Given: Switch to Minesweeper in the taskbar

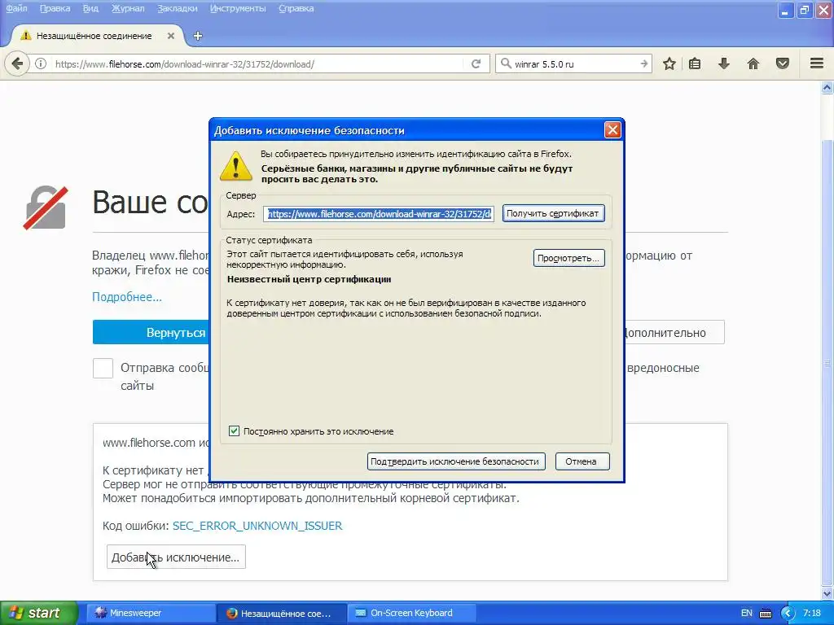Looking at the screenshot, I should 151,613.
